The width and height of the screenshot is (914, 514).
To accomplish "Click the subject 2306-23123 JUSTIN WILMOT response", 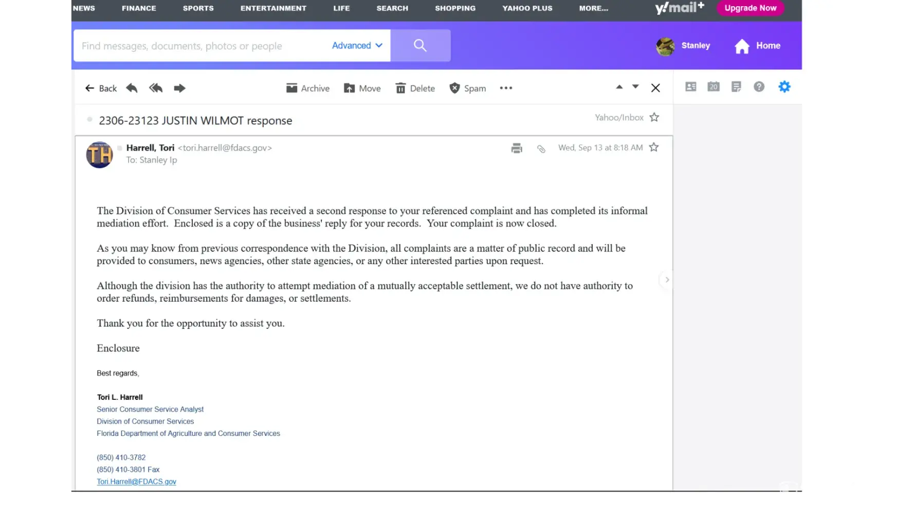I will tap(196, 121).
